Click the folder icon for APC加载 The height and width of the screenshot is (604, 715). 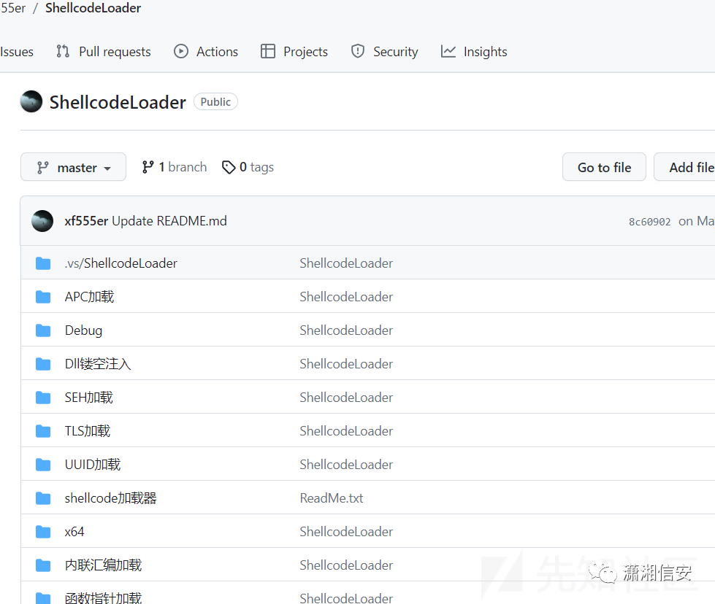click(43, 297)
